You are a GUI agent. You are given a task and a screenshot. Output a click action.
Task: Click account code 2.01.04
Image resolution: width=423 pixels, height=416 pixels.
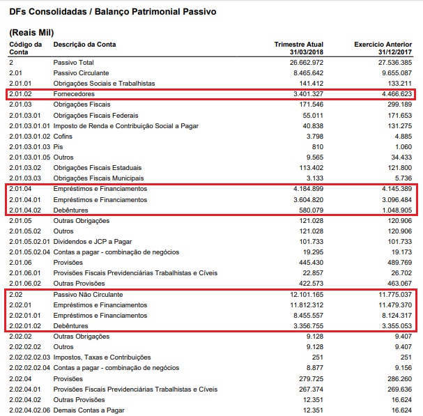point(20,189)
